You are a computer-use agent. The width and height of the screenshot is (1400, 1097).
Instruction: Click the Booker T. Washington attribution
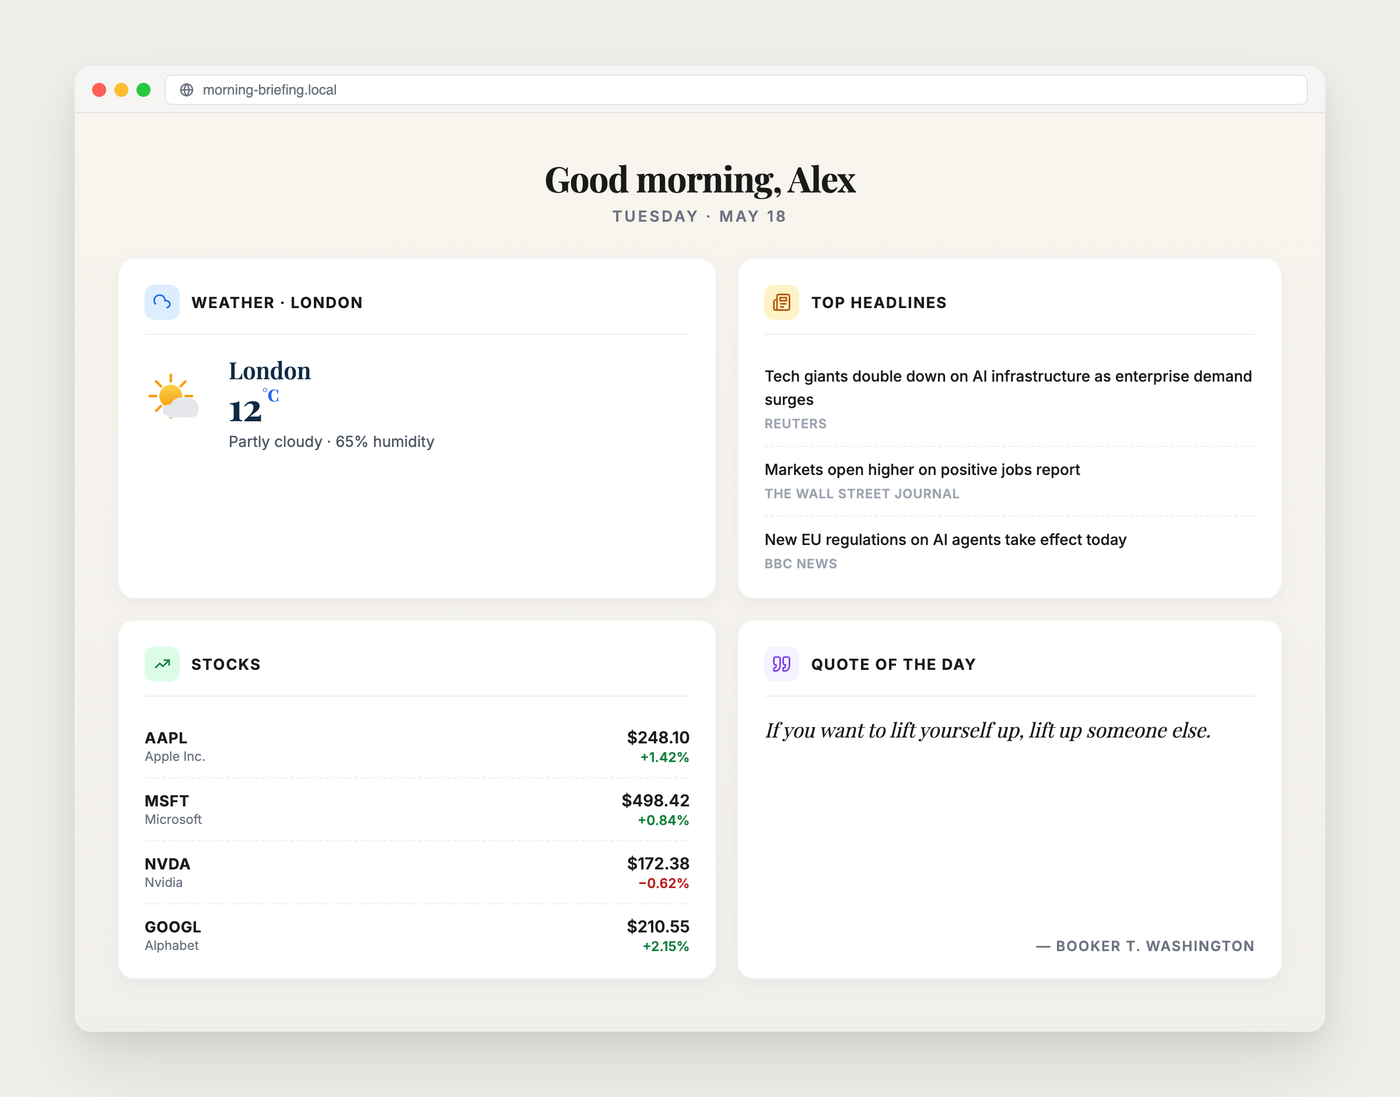[1145, 946]
